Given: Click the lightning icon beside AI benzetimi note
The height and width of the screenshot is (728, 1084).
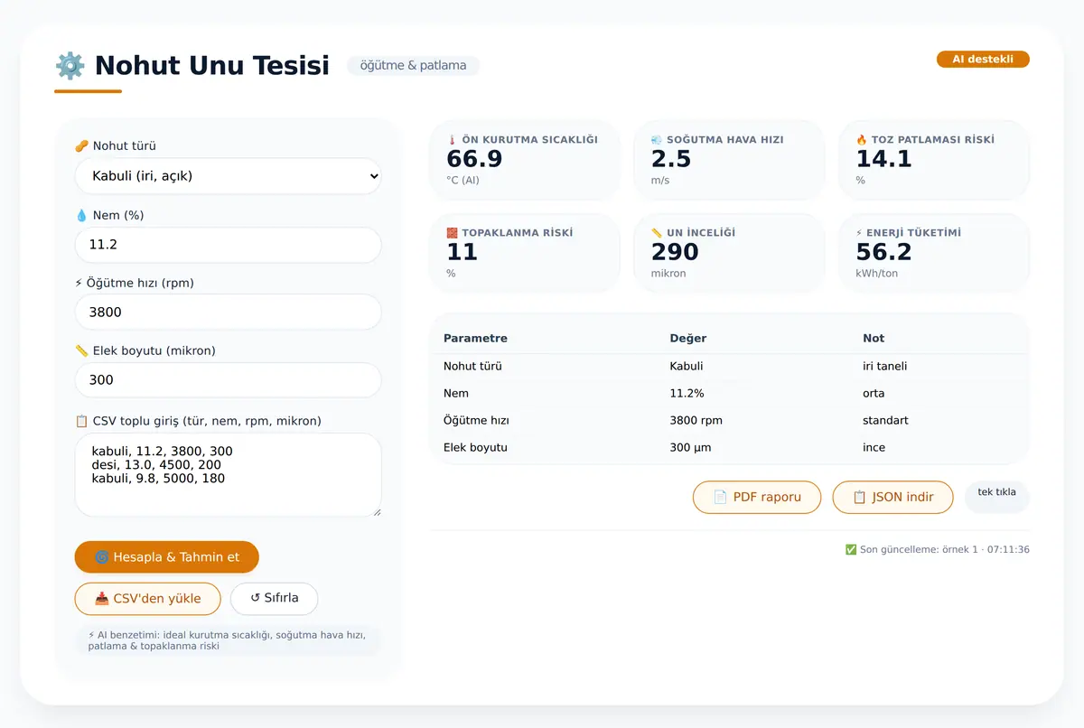Looking at the screenshot, I should click(91, 635).
